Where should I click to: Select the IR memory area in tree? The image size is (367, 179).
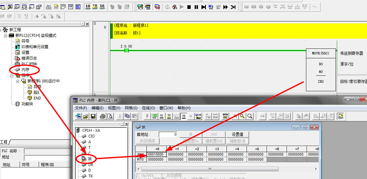tap(90, 159)
